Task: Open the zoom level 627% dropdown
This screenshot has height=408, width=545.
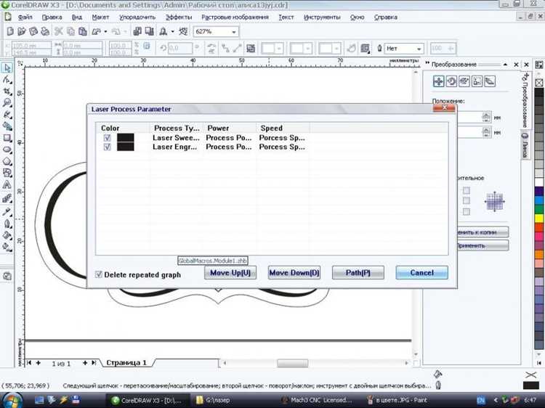Action: point(217,32)
